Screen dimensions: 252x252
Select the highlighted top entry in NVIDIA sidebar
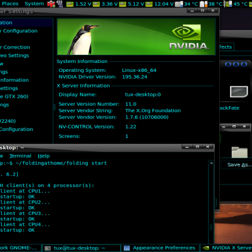(26, 23)
